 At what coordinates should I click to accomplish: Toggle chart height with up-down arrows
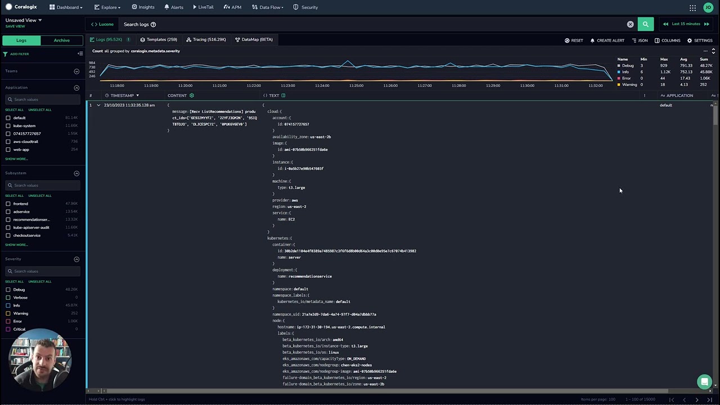pos(713,51)
